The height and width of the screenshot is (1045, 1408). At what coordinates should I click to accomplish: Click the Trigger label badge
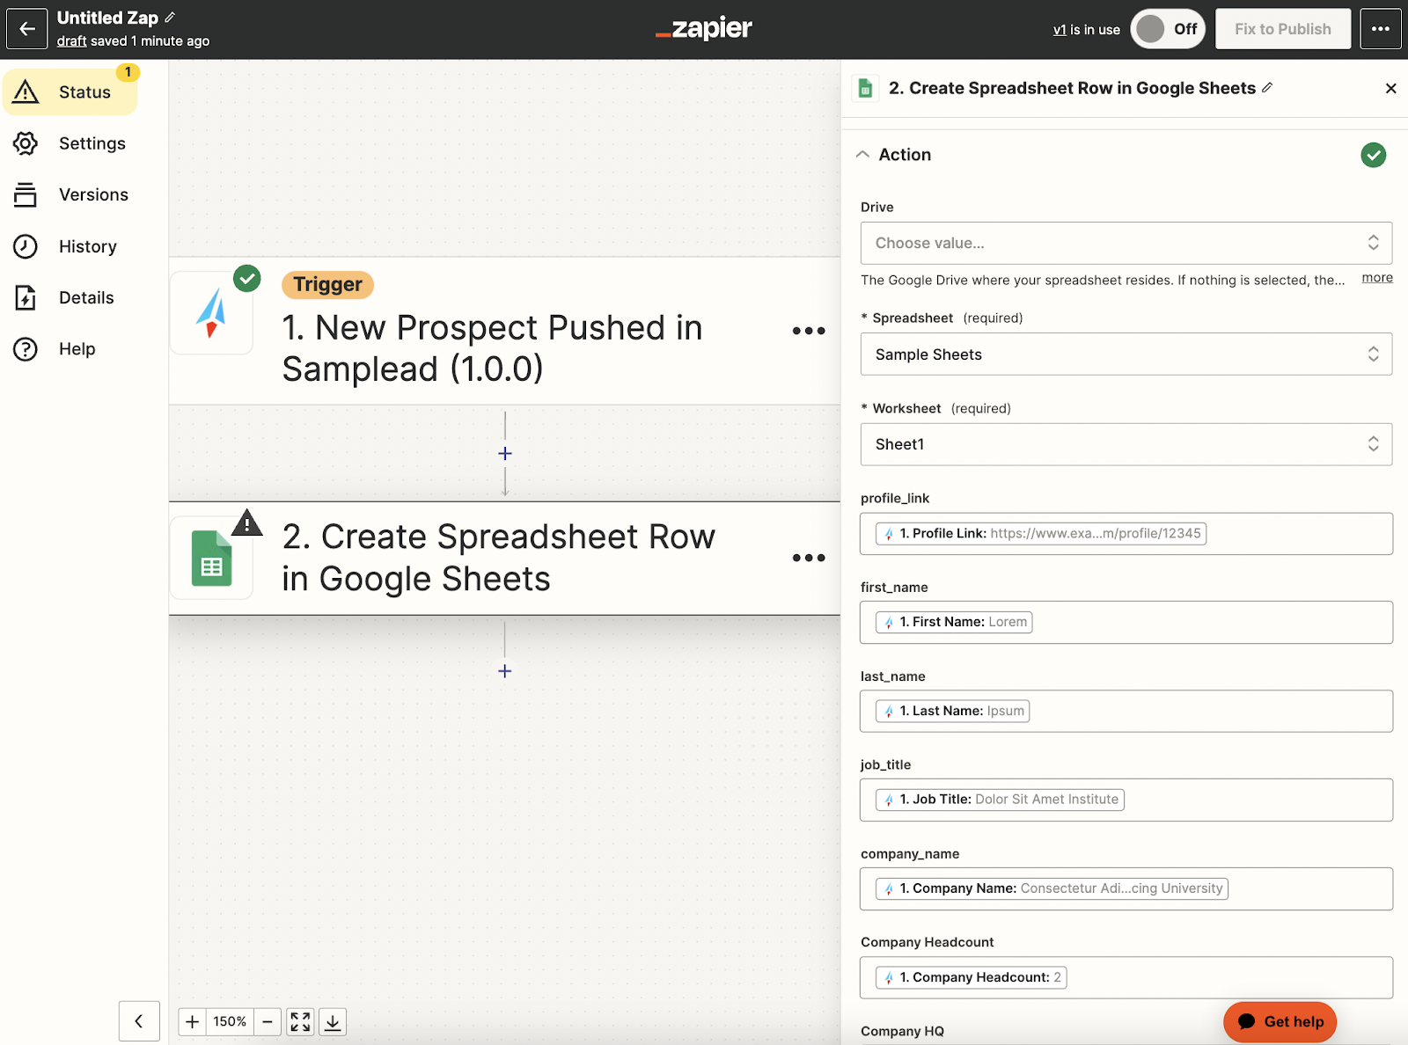[327, 285]
